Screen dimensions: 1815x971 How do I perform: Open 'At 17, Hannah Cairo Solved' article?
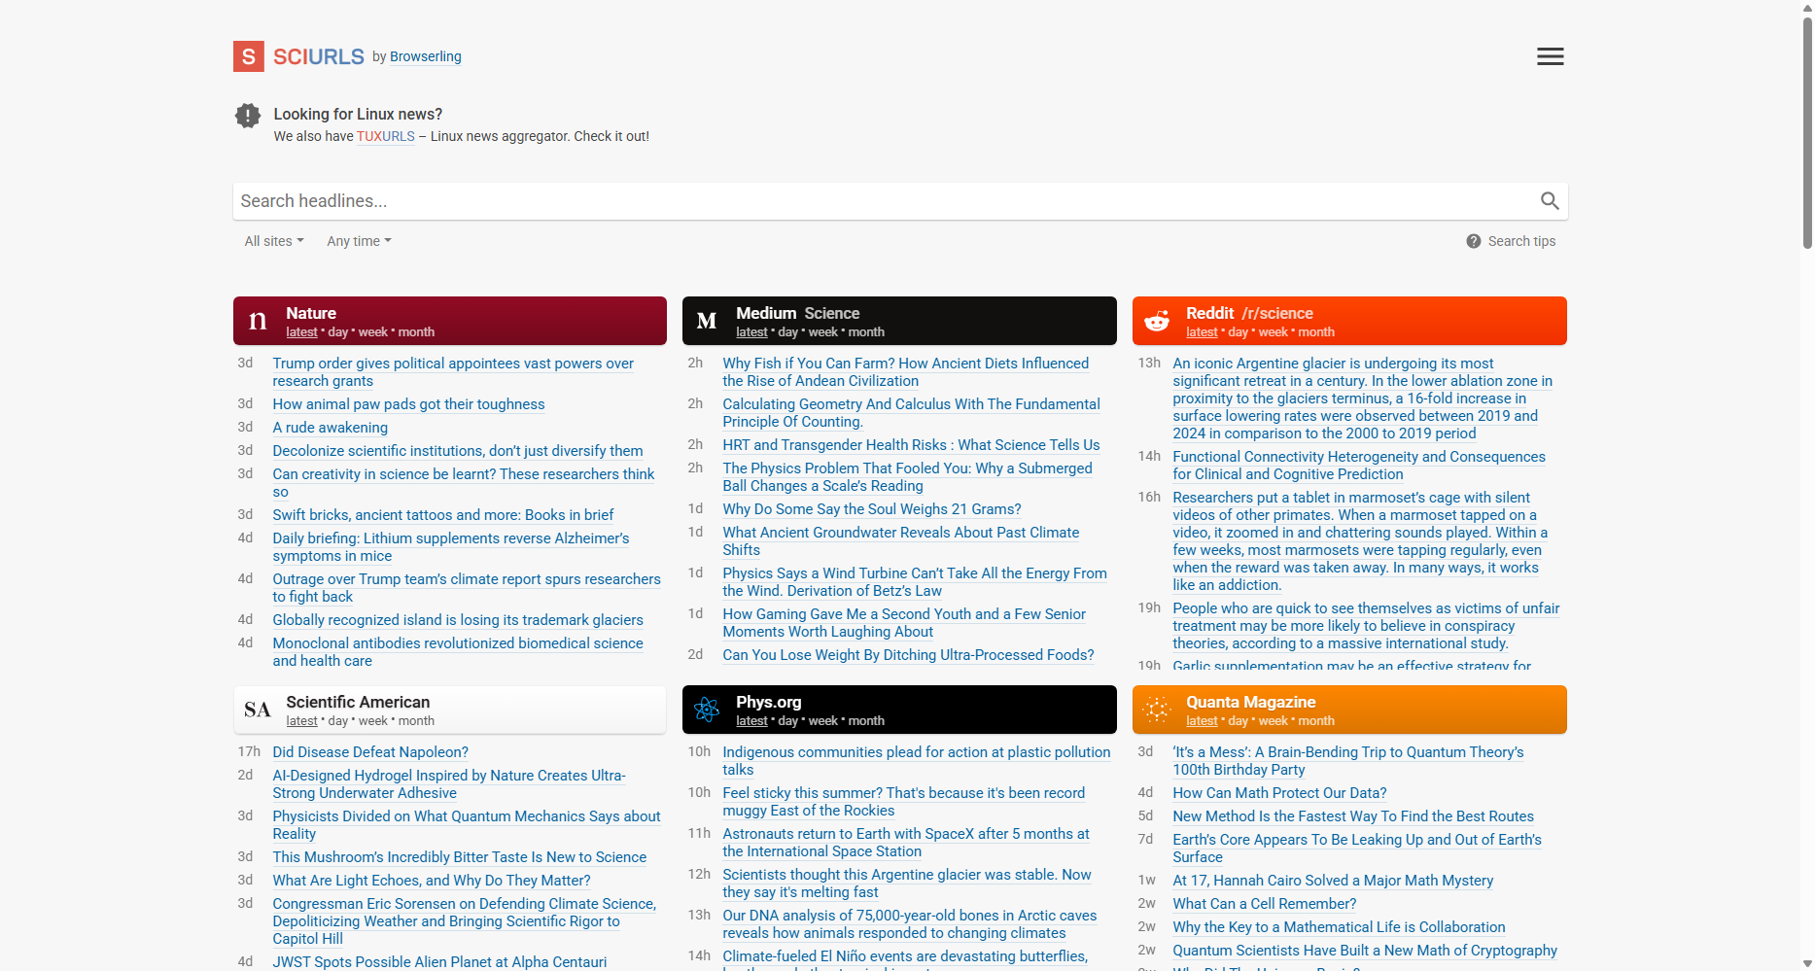coord(1333,881)
